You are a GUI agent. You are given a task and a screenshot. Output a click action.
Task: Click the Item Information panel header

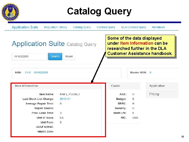pyautogui.click(x=57, y=86)
